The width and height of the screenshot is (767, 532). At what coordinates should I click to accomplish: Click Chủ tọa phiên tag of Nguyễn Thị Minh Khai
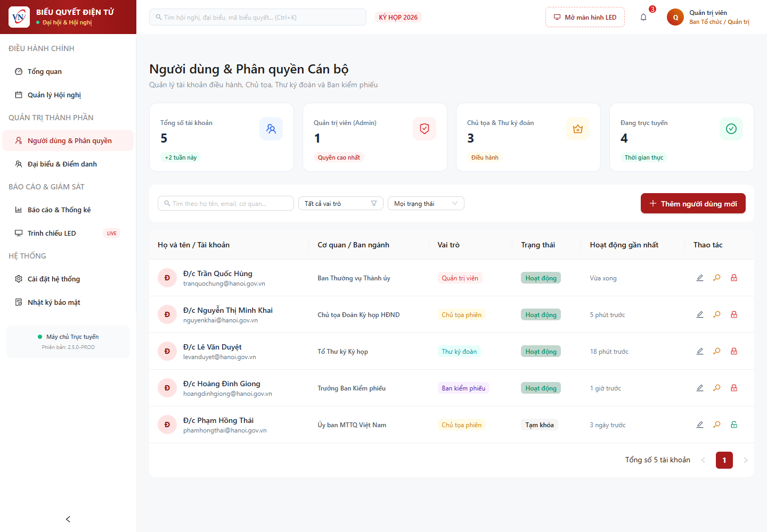click(462, 314)
